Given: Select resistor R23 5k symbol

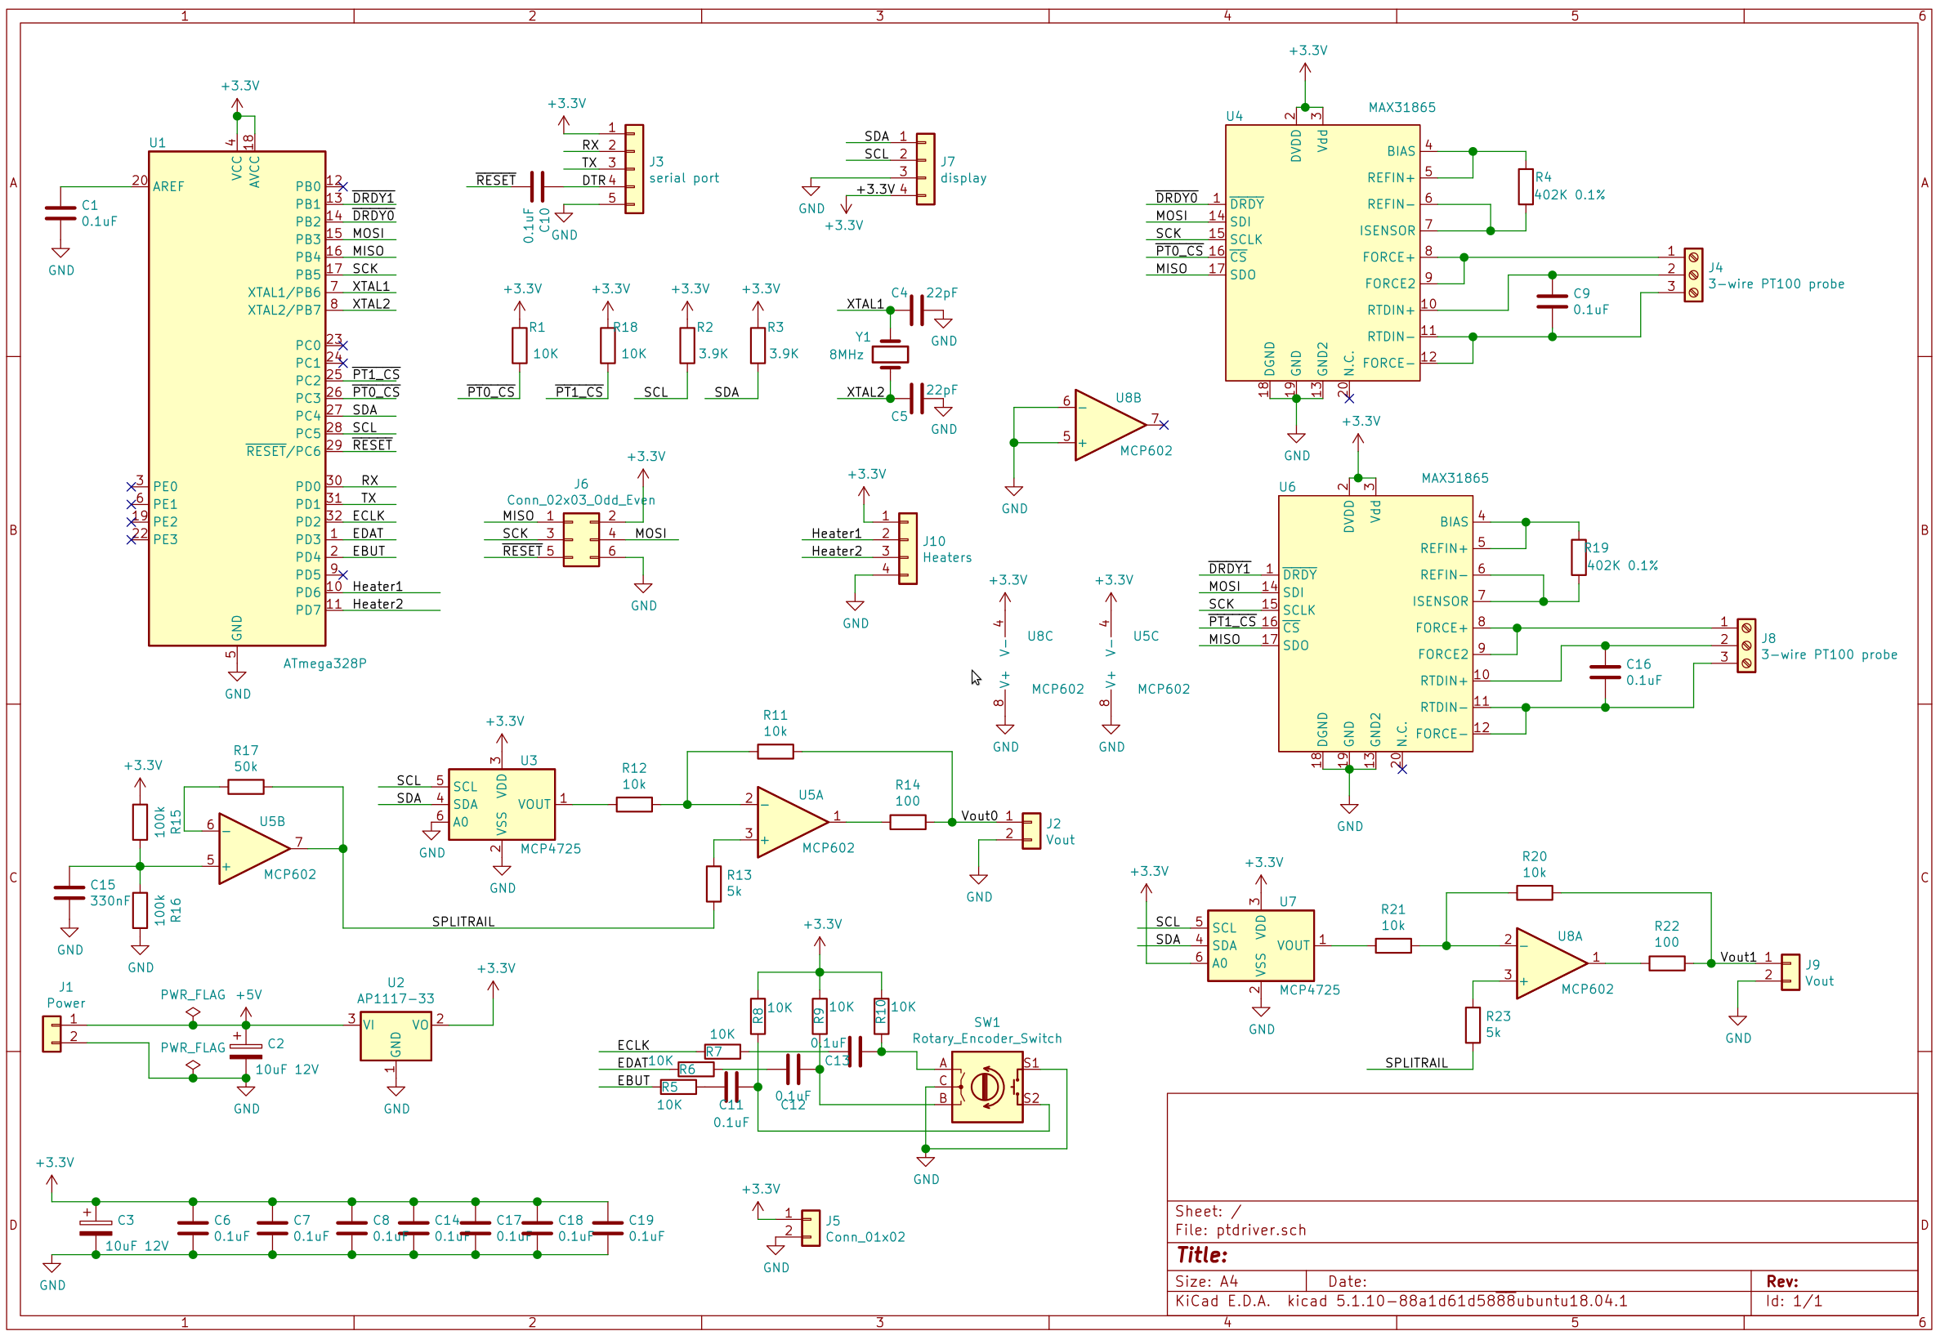Looking at the screenshot, I should pyautogui.click(x=1473, y=1025).
